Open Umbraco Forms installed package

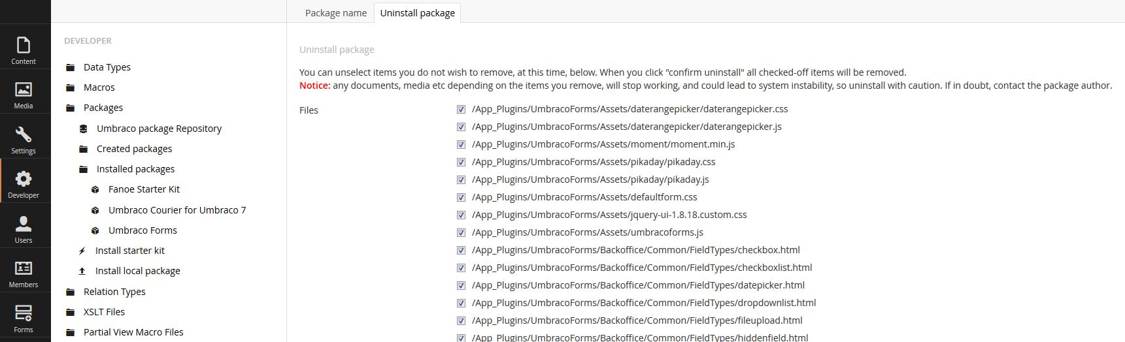pos(143,230)
